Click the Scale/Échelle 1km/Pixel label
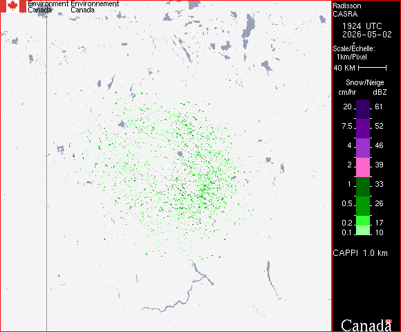This screenshot has width=401, height=332. pyautogui.click(x=354, y=53)
